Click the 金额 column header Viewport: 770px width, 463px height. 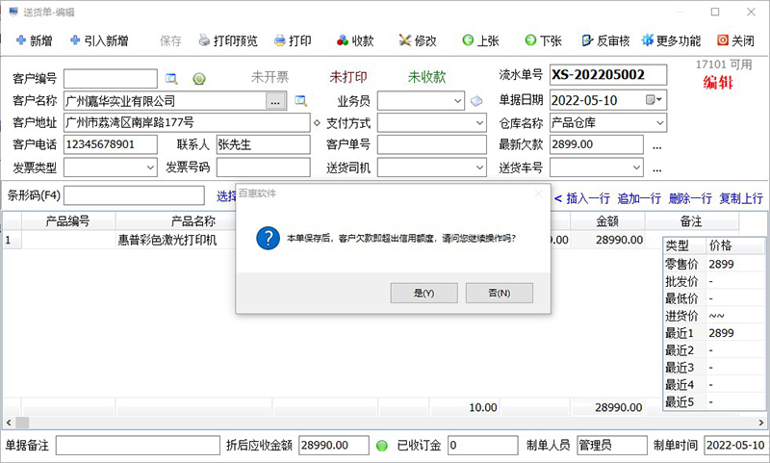coord(607,221)
